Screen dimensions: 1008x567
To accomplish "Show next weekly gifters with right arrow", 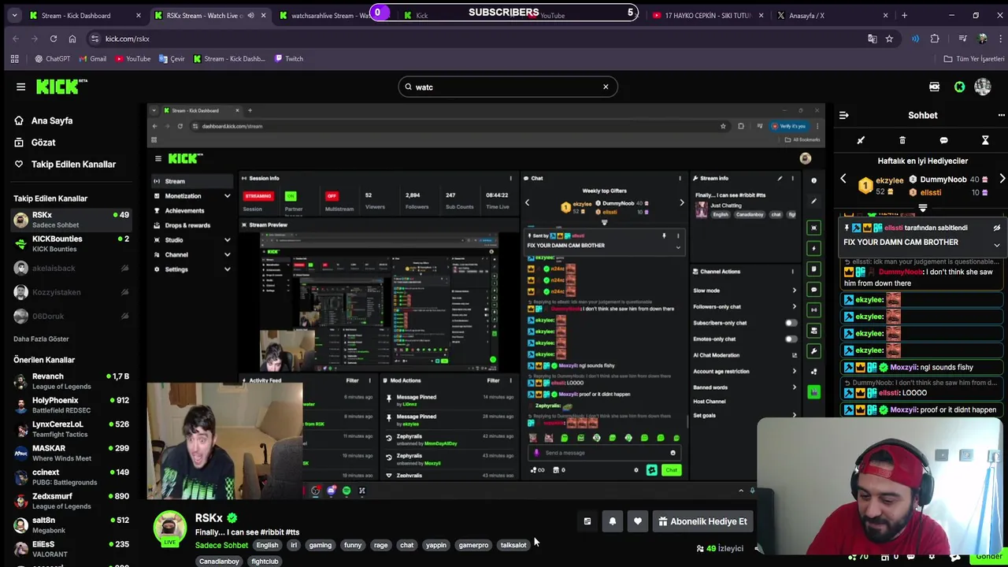I will tap(1002, 180).
